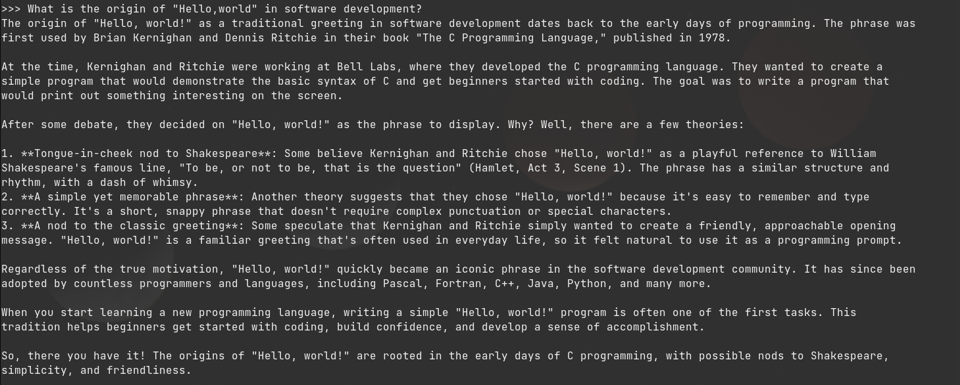The height and width of the screenshot is (385, 960).
Task: Click "Brian Kernighan" name in first paragraph
Action: pyautogui.click(x=143, y=38)
